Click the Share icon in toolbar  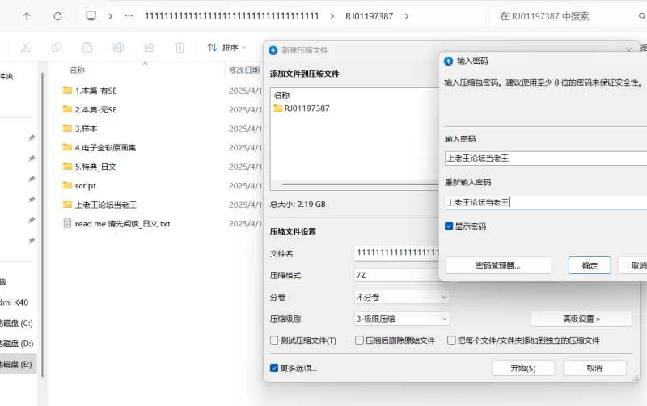(149, 48)
